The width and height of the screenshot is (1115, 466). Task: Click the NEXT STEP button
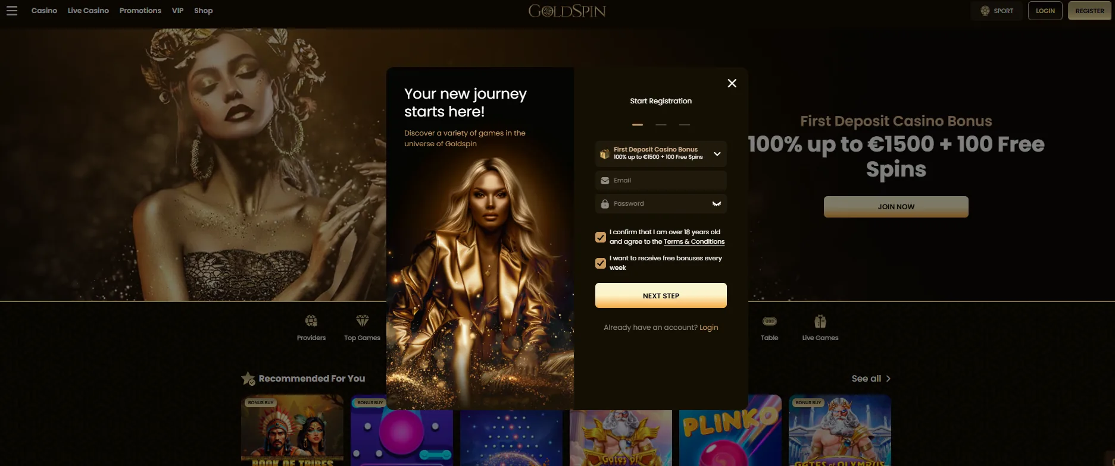pos(661,295)
